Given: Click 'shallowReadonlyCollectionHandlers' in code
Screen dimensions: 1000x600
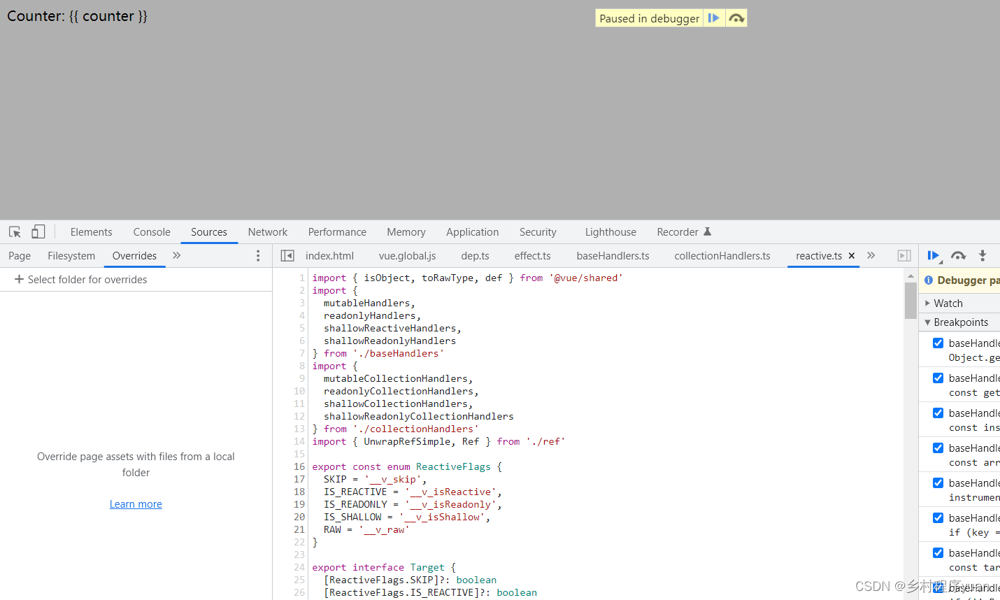Looking at the screenshot, I should [419, 416].
